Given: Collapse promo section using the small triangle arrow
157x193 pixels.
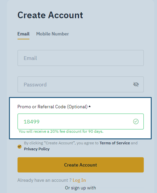Looking at the screenshot, I should coord(90,106).
